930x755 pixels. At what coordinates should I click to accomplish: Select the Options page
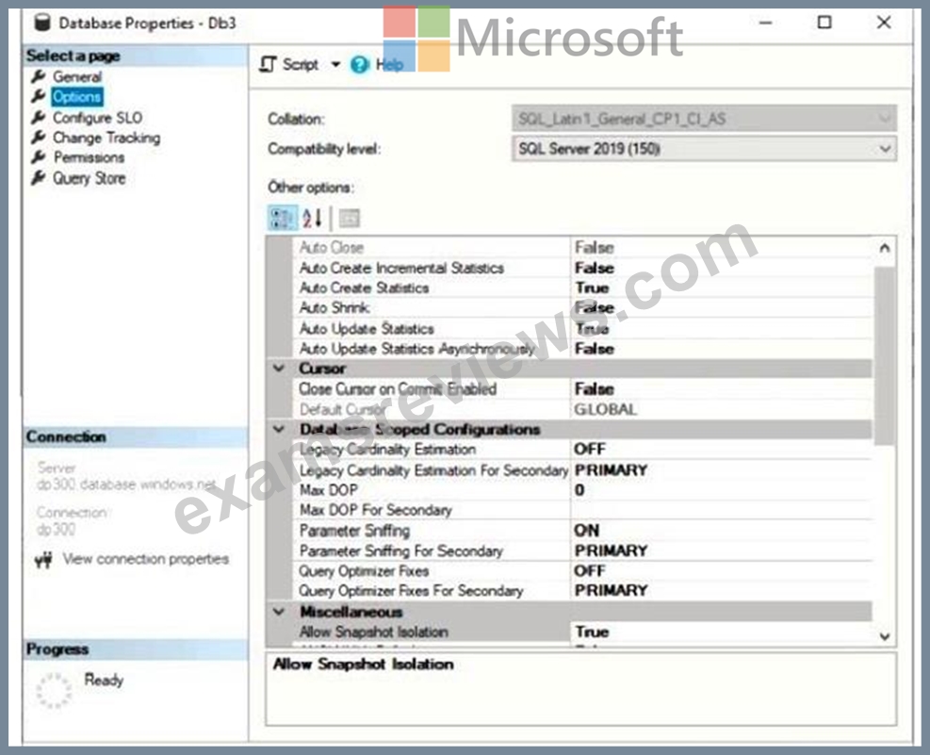pos(76,97)
